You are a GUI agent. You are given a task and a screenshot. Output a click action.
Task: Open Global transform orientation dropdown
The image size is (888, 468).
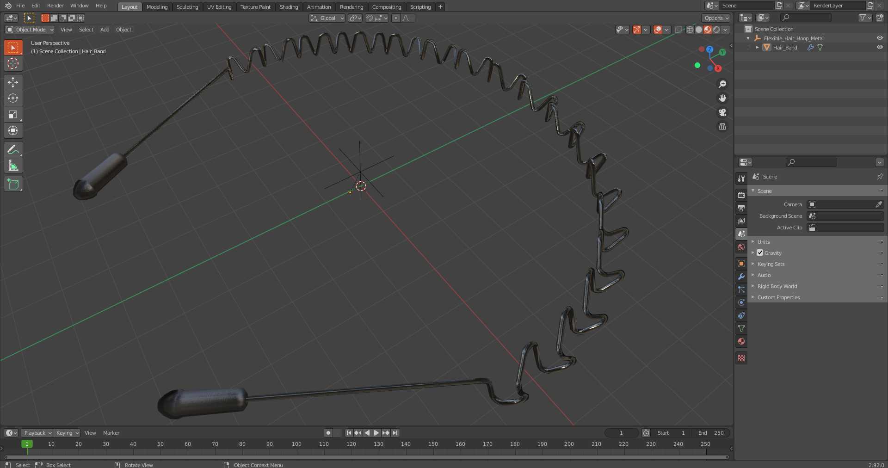tap(327, 18)
